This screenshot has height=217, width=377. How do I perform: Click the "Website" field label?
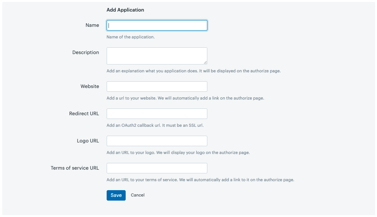click(89, 87)
